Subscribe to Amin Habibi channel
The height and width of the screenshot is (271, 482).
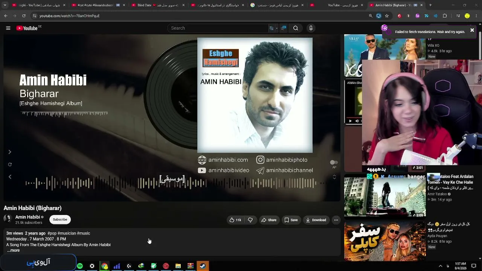tap(60, 219)
